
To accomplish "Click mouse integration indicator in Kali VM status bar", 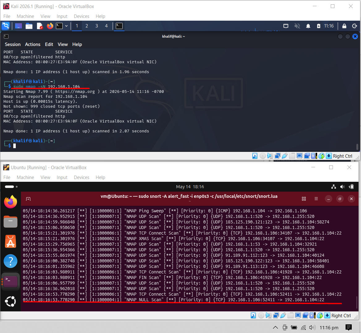I will coord(321,156).
